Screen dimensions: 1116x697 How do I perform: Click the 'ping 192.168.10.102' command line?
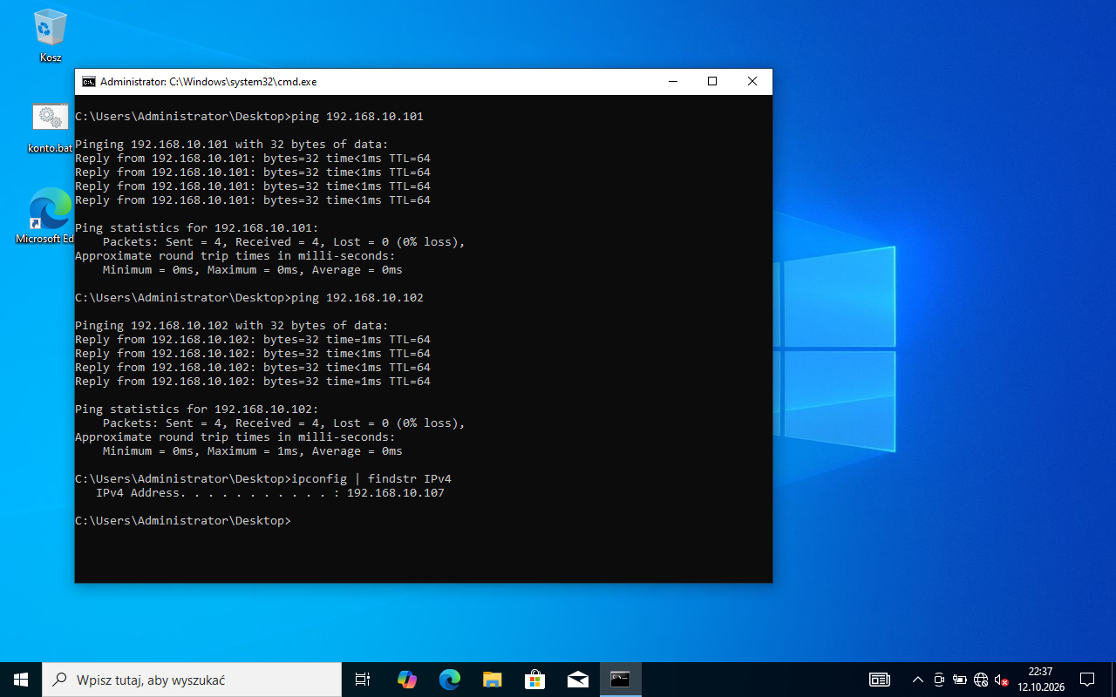pos(249,298)
